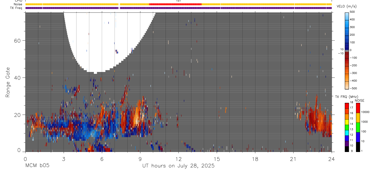Click the 'NOISE' legend title

pos(359,100)
